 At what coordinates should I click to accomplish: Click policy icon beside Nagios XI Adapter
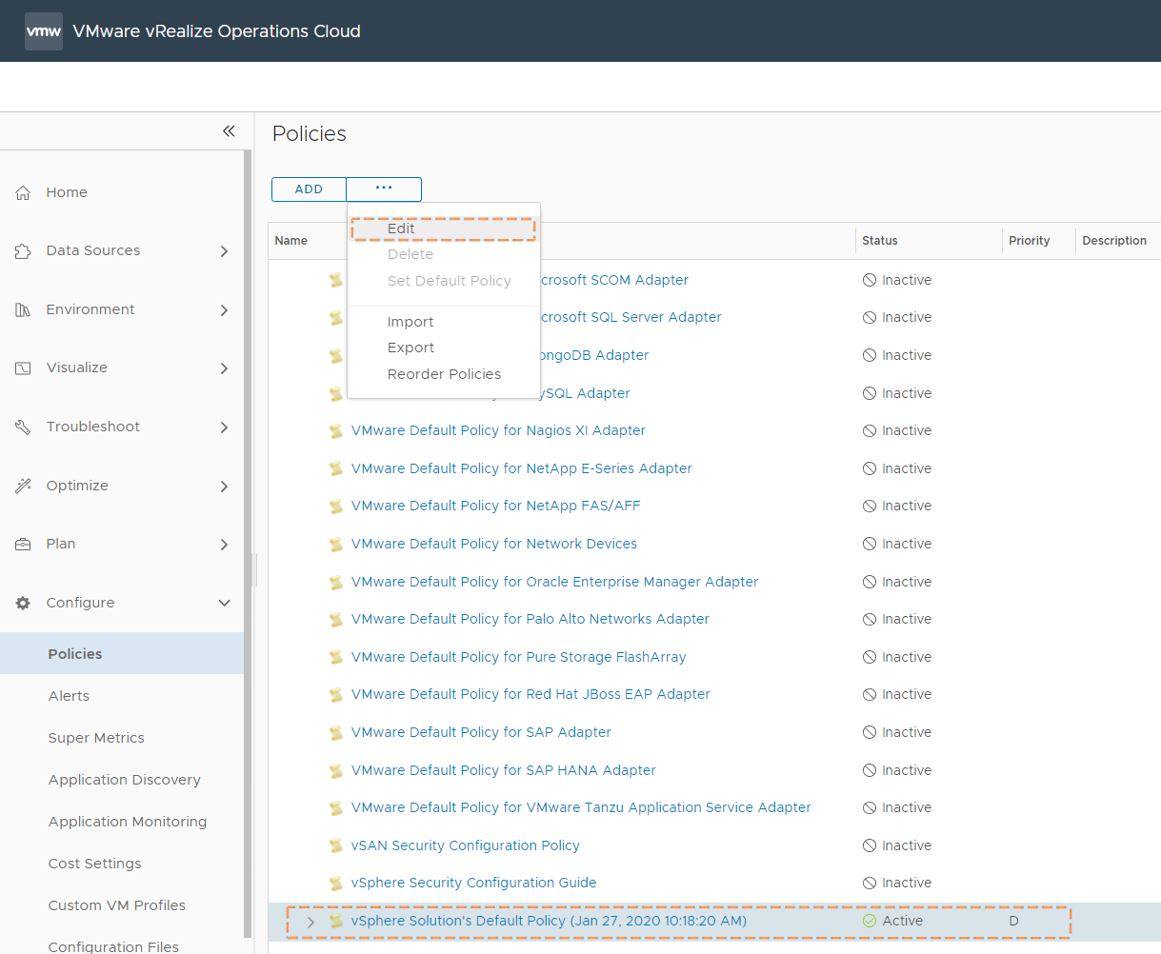click(x=336, y=431)
